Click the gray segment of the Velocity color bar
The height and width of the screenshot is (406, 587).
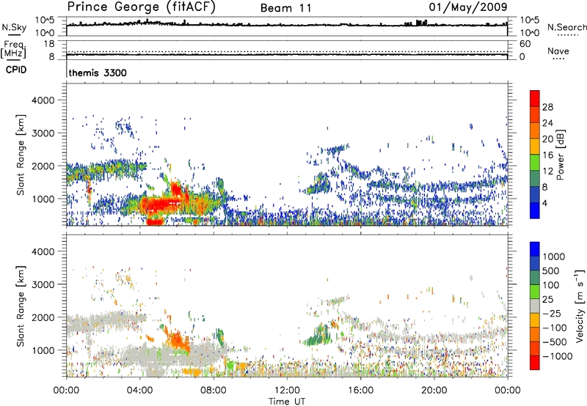535,306
